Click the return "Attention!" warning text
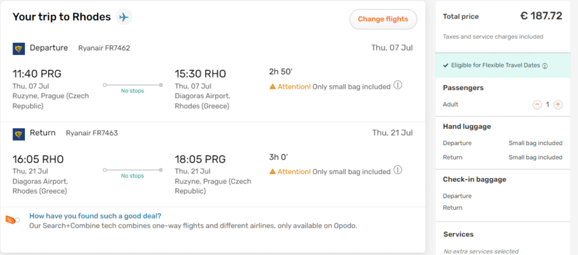 coord(294,172)
